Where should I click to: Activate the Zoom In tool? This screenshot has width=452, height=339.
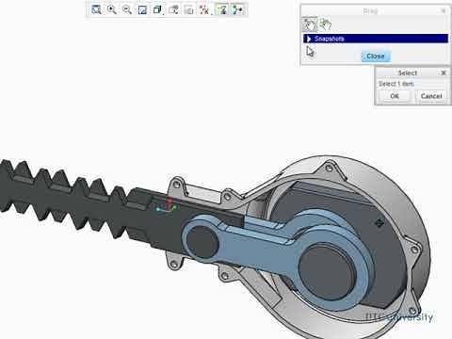click(x=112, y=9)
